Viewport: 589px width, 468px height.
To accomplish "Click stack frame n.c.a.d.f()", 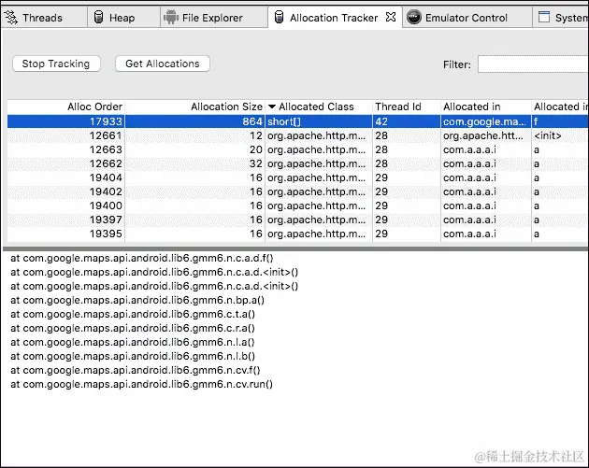I will pyautogui.click(x=142, y=258).
